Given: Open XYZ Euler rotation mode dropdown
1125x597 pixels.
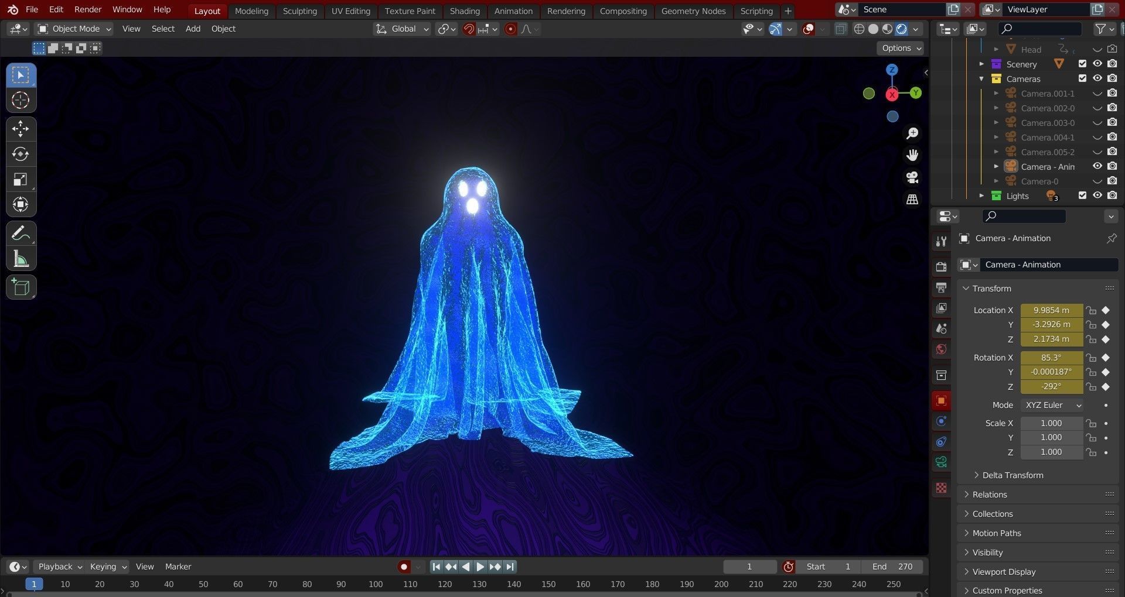Looking at the screenshot, I should [1052, 405].
